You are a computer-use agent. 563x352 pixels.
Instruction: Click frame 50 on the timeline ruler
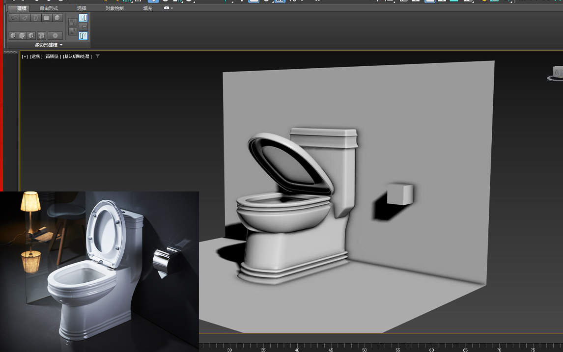[365, 349]
